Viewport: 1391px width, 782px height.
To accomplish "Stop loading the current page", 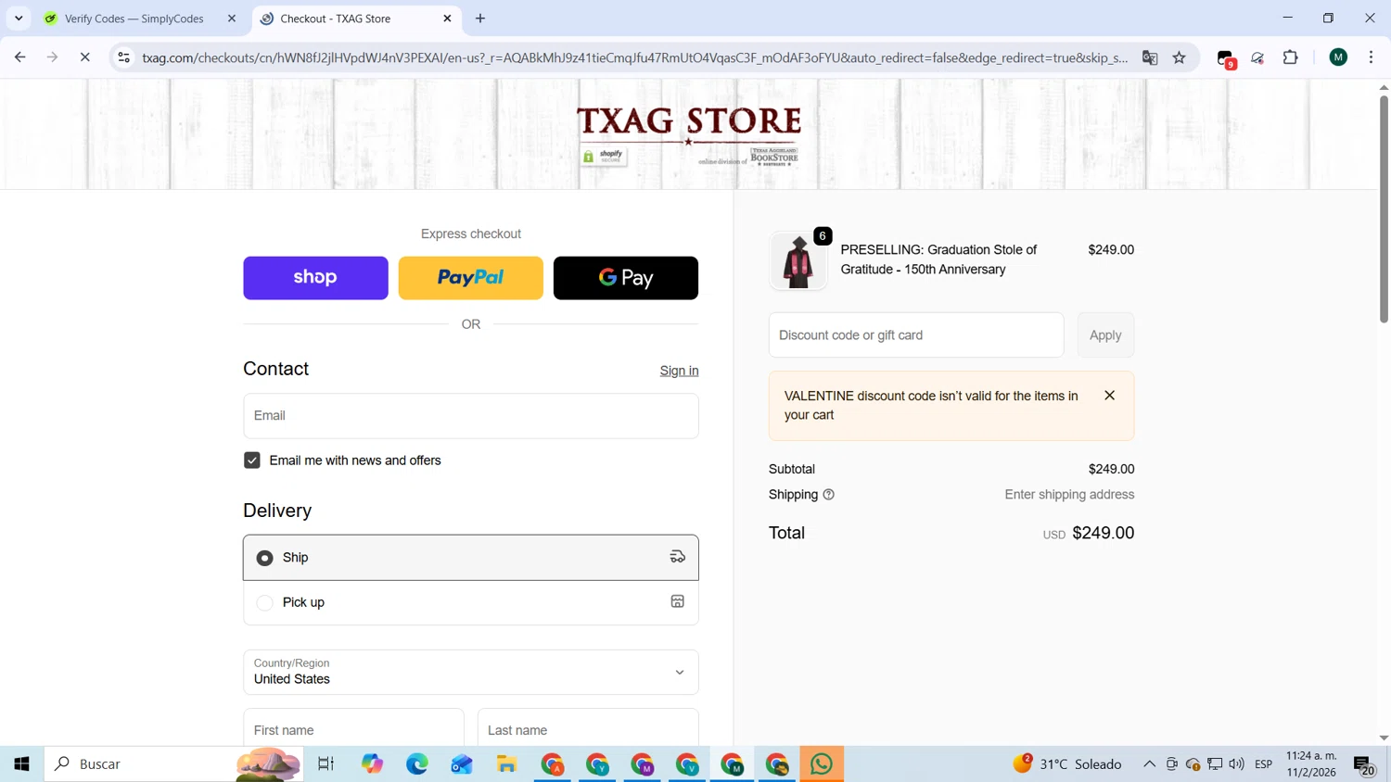I will tap(84, 57).
